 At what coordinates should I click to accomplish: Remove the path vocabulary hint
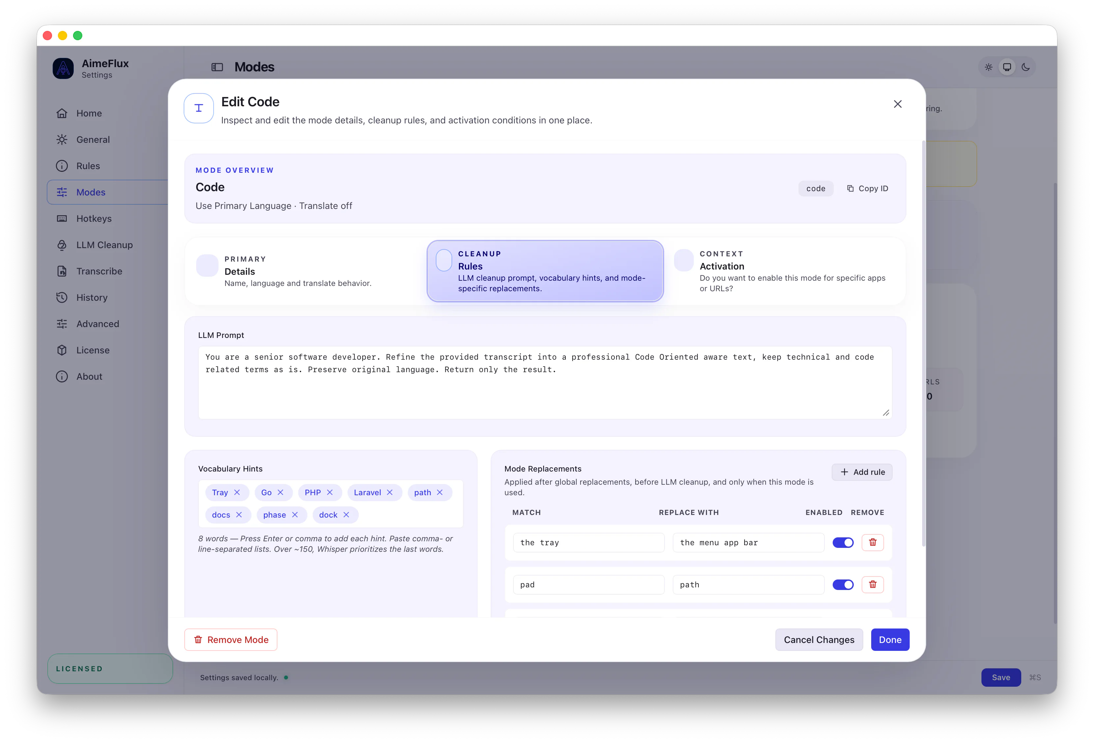[x=440, y=493]
